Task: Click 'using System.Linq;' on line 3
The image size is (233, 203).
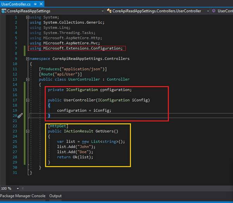Action: [x=50, y=27]
